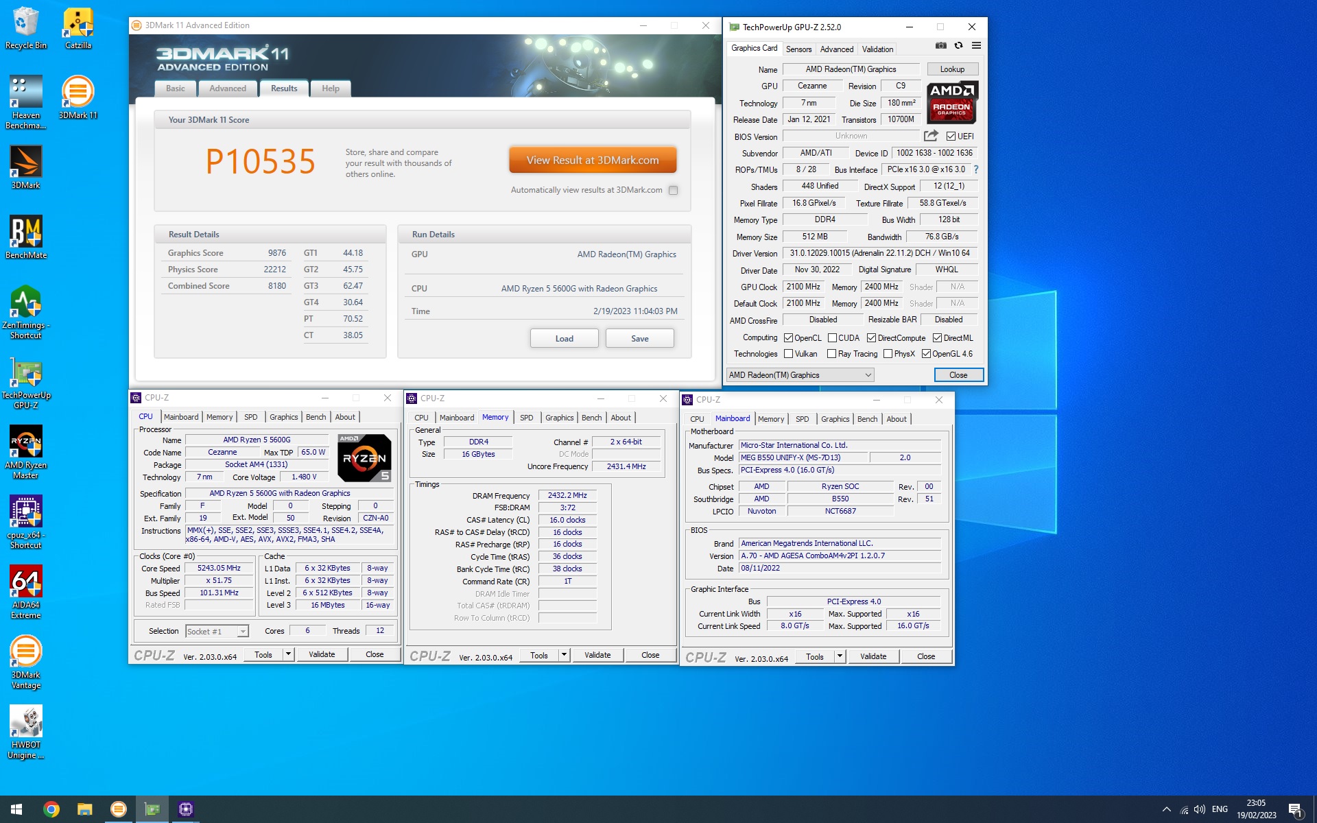Screen dimensions: 1317x823
Task: Open the 3DMark desktop shortcut
Action: tap(26, 167)
